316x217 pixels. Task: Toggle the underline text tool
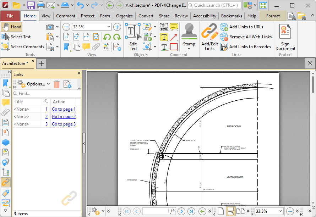[x=164, y=47]
